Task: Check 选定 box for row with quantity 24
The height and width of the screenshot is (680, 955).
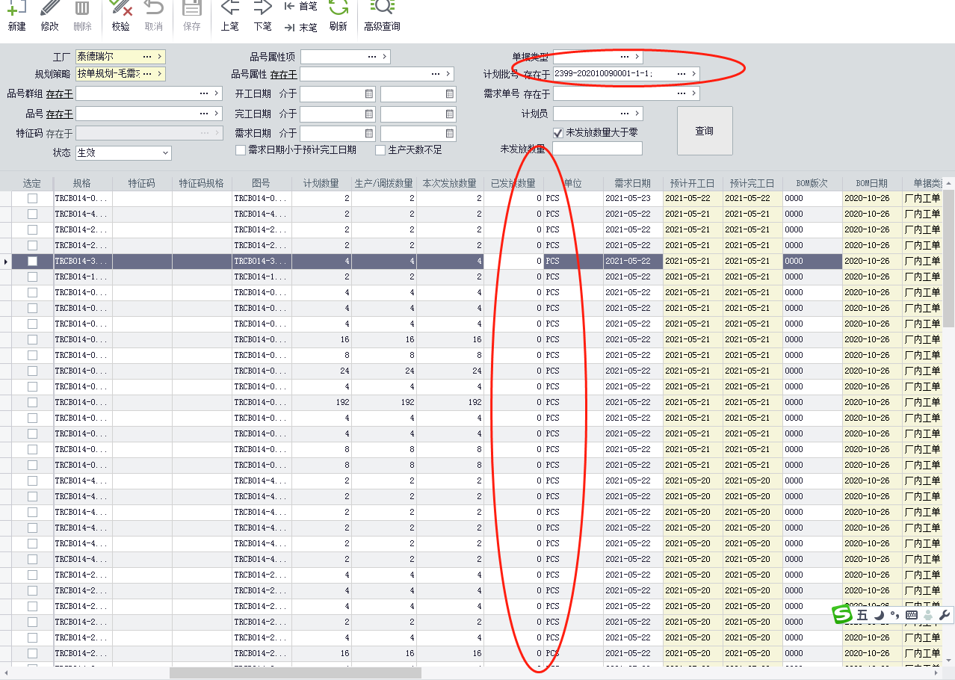Action: (32, 371)
